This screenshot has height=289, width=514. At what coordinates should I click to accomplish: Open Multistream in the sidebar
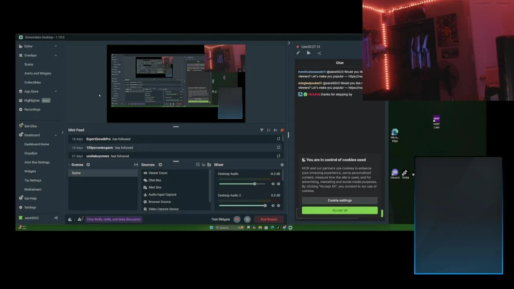coord(33,189)
